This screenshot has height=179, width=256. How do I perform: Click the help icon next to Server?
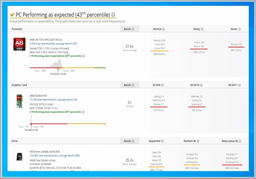point(240,29)
